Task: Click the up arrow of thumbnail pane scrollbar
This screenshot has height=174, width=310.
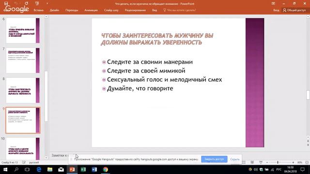Action: coord(46,17)
